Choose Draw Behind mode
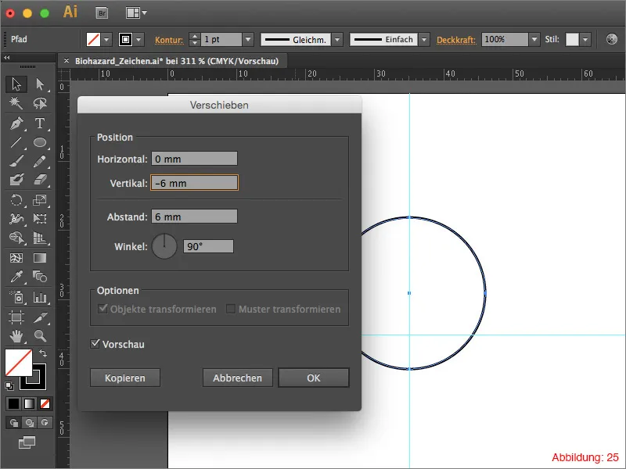 pos(29,422)
